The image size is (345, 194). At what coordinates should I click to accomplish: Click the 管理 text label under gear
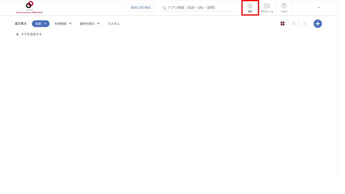click(x=250, y=12)
